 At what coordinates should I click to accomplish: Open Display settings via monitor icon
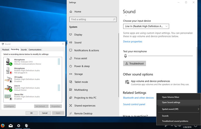[71, 34]
